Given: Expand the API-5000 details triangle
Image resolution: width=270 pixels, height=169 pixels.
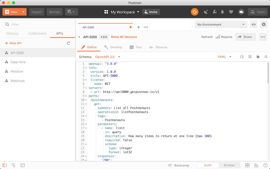Looking at the screenshot, I should 79,37.
